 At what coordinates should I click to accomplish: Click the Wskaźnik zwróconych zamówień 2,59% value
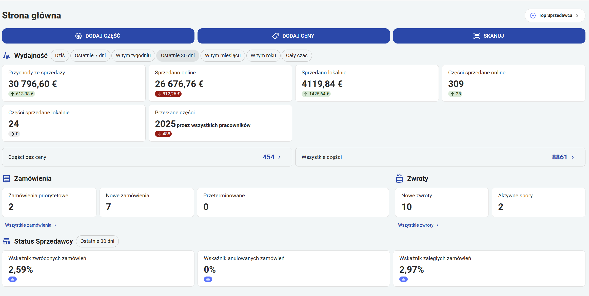21,270
